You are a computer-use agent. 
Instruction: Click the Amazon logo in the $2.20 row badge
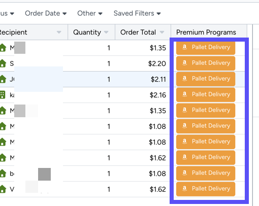pyautogui.click(x=184, y=63)
